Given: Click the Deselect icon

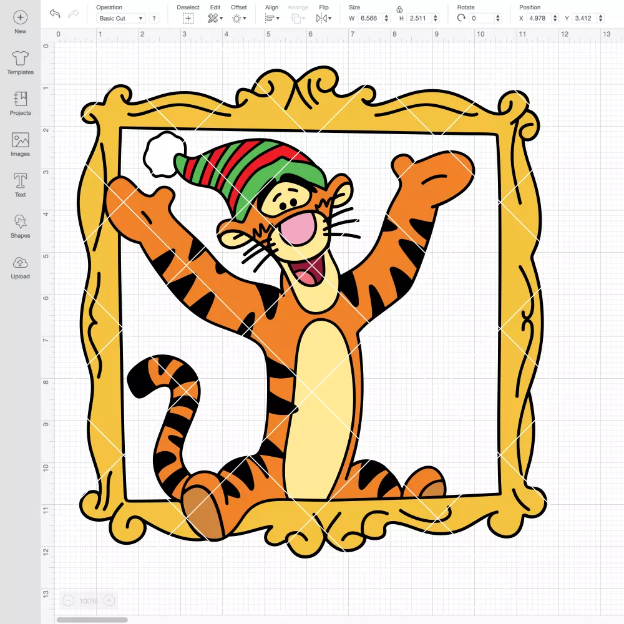Looking at the screenshot, I should tap(188, 18).
